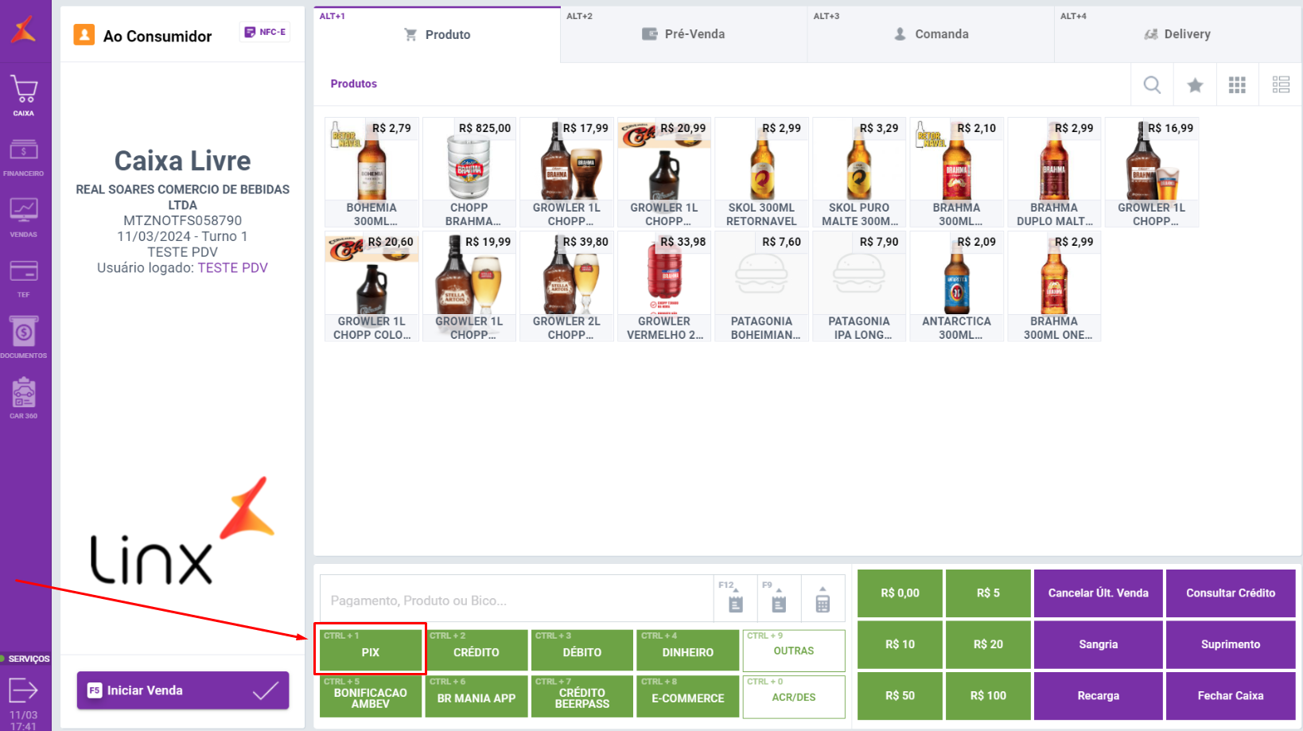
Task: Open Documentos in the sidebar
Action: click(x=24, y=337)
